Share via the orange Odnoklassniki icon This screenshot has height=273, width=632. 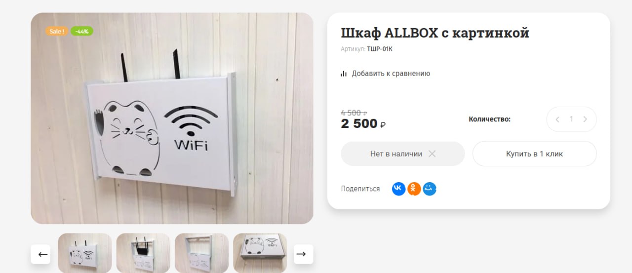(x=414, y=189)
